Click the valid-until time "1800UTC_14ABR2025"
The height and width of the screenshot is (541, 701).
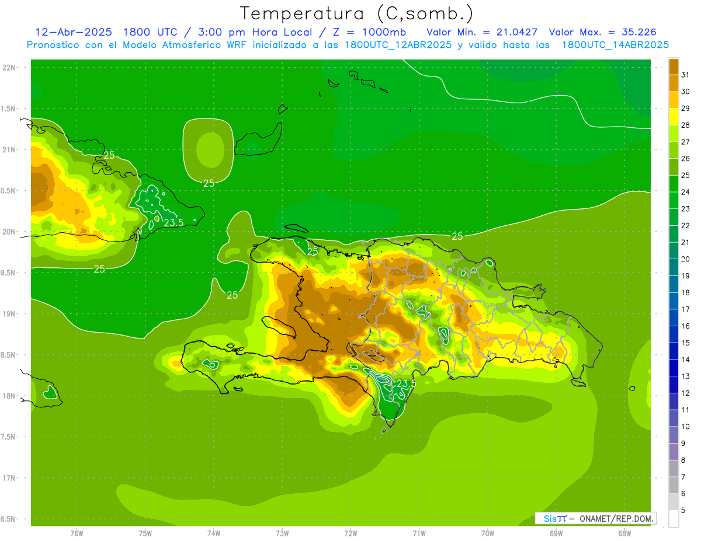(x=615, y=45)
